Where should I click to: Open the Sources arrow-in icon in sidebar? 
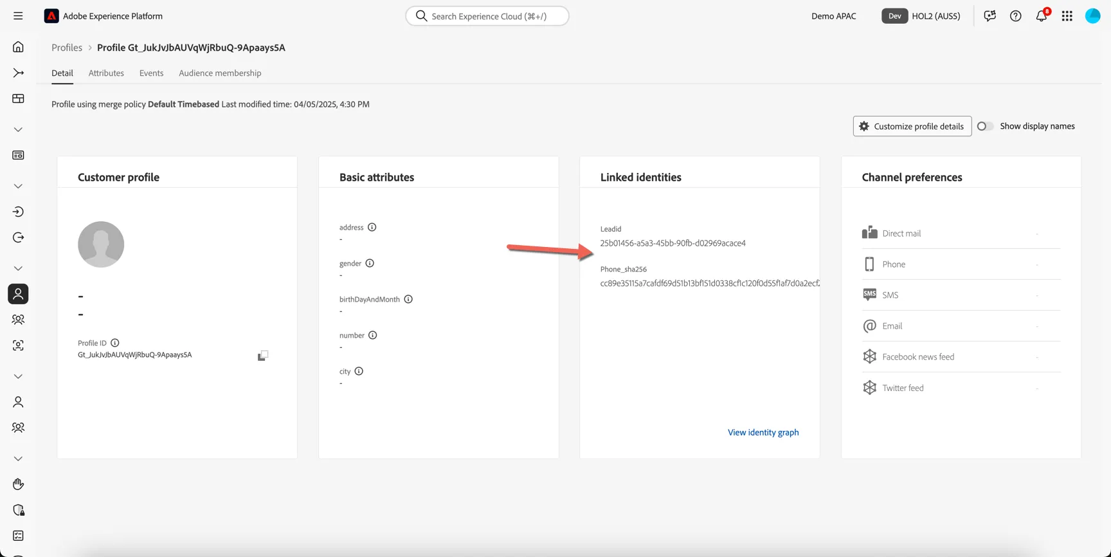click(18, 212)
